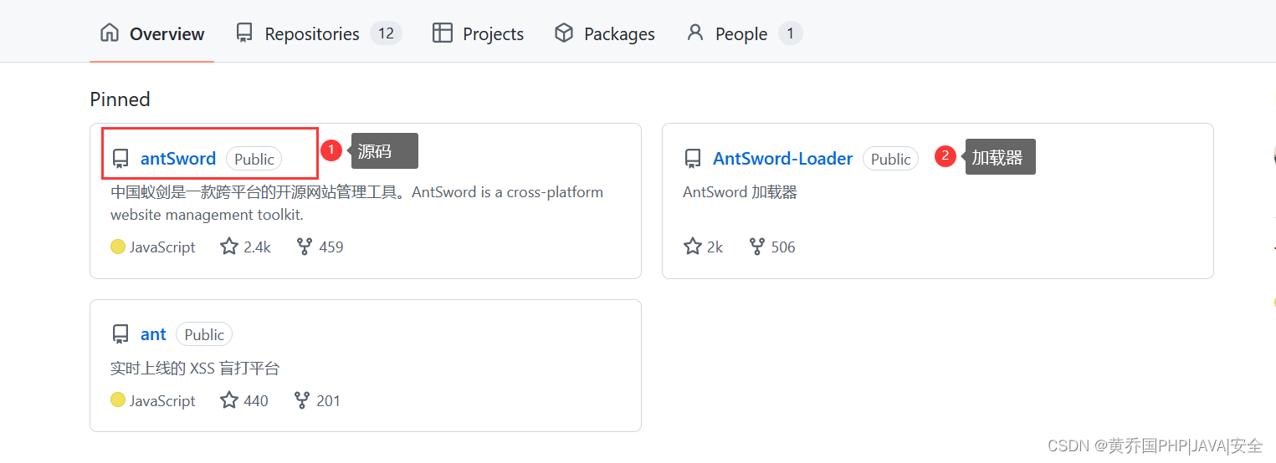This screenshot has height=463, width=1276.
Task: Click the Public label on ant
Action: [x=204, y=334]
